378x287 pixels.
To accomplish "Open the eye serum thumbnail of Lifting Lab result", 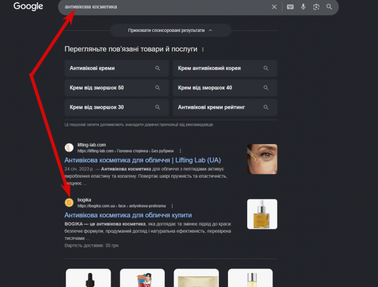I will [x=262, y=159].
